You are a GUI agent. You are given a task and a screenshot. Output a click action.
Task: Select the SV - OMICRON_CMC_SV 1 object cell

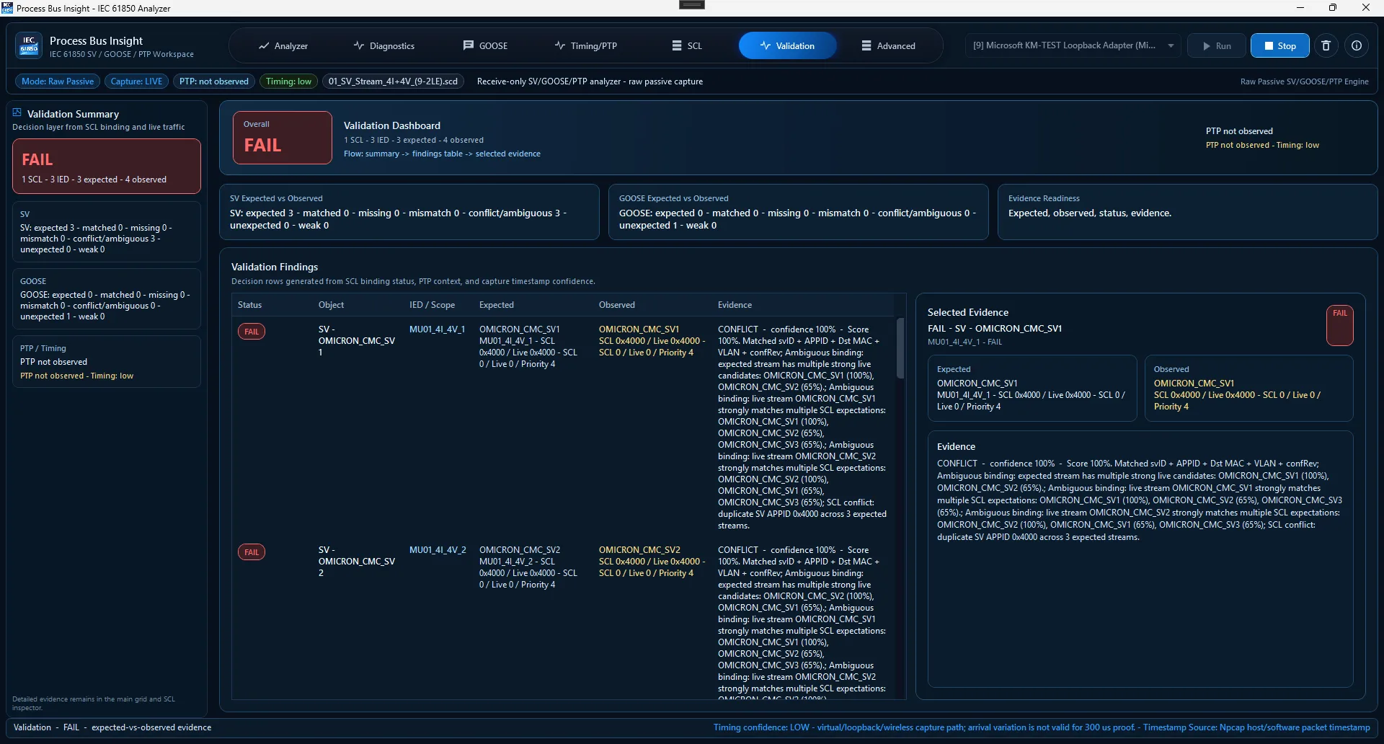(357, 341)
